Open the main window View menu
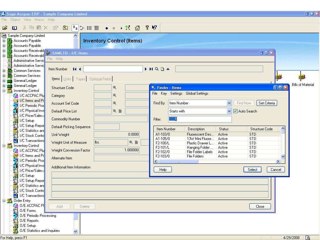 click(27, 20)
